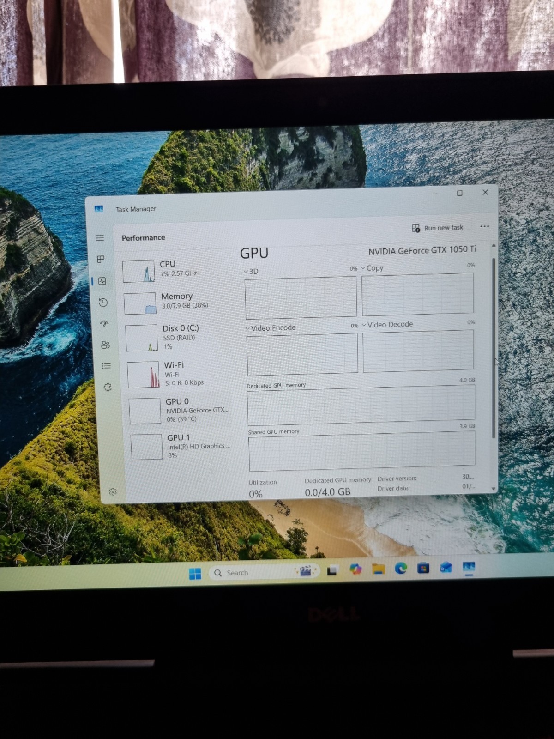
Task: Launch Copilot from the taskbar
Action: [355, 569]
